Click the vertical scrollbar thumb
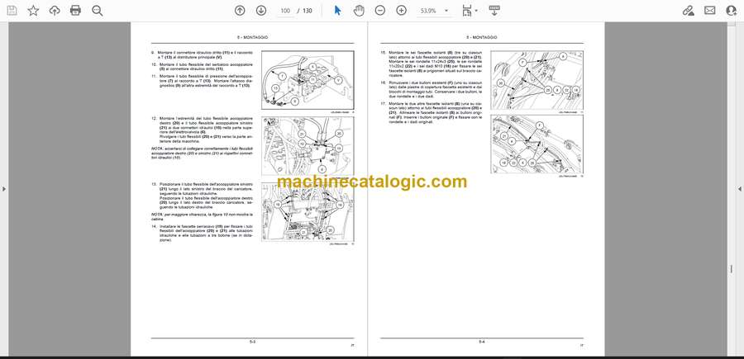 (732, 268)
